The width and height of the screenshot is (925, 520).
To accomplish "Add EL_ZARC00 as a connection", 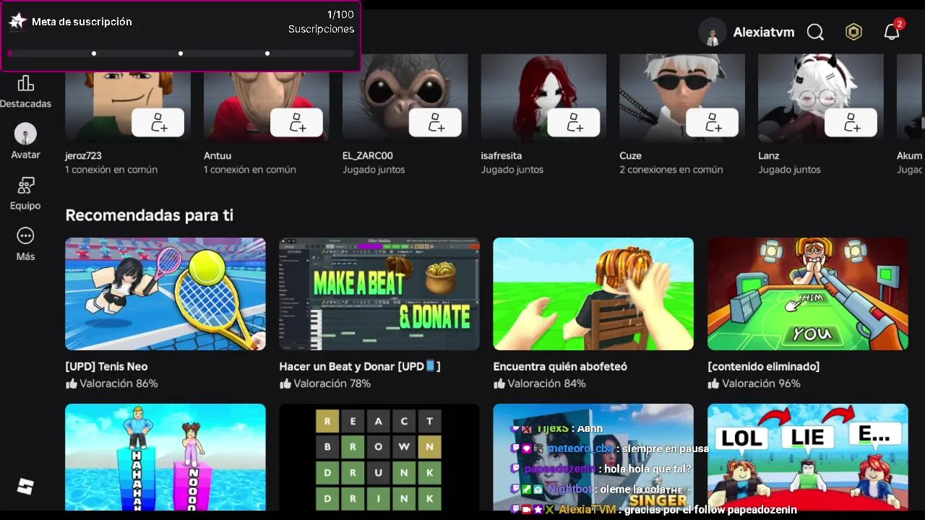I will click(435, 123).
